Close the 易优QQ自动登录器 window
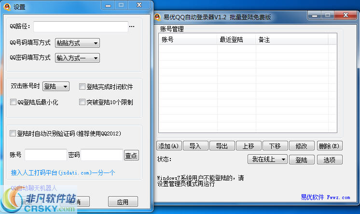The image size is (360, 214). pos(346,15)
